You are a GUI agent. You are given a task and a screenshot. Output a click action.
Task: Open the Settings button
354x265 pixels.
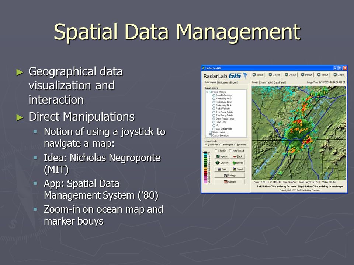[x=230, y=175]
